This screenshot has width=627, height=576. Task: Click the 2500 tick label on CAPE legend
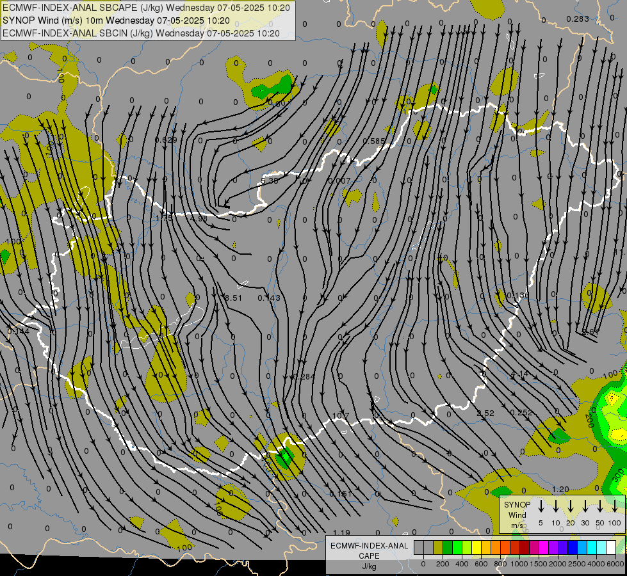(x=577, y=564)
